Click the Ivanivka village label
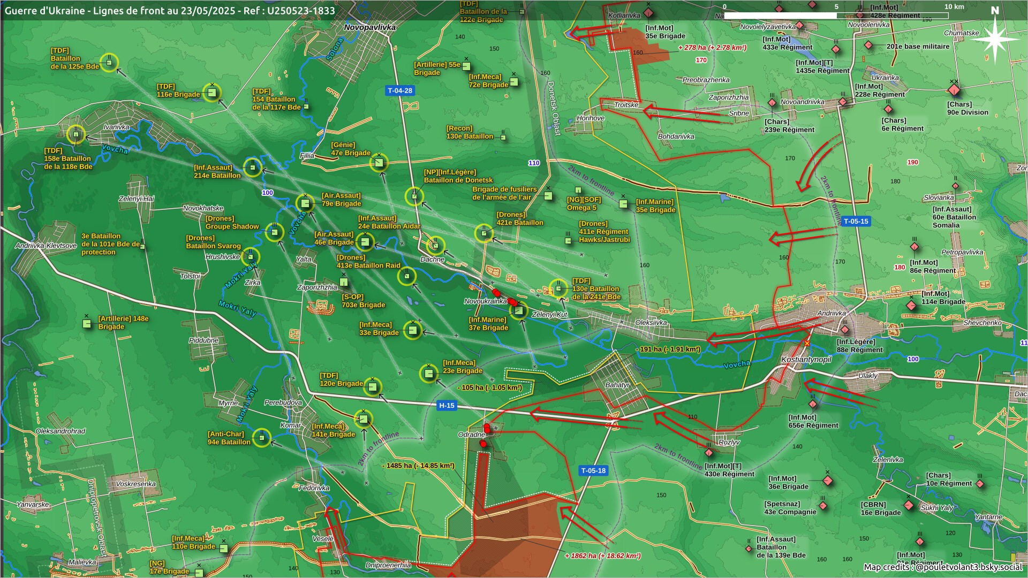This screenshot has width=1028, height=578. click(116, 127)
